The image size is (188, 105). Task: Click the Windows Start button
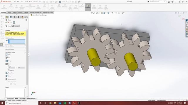tap(2, 103)
